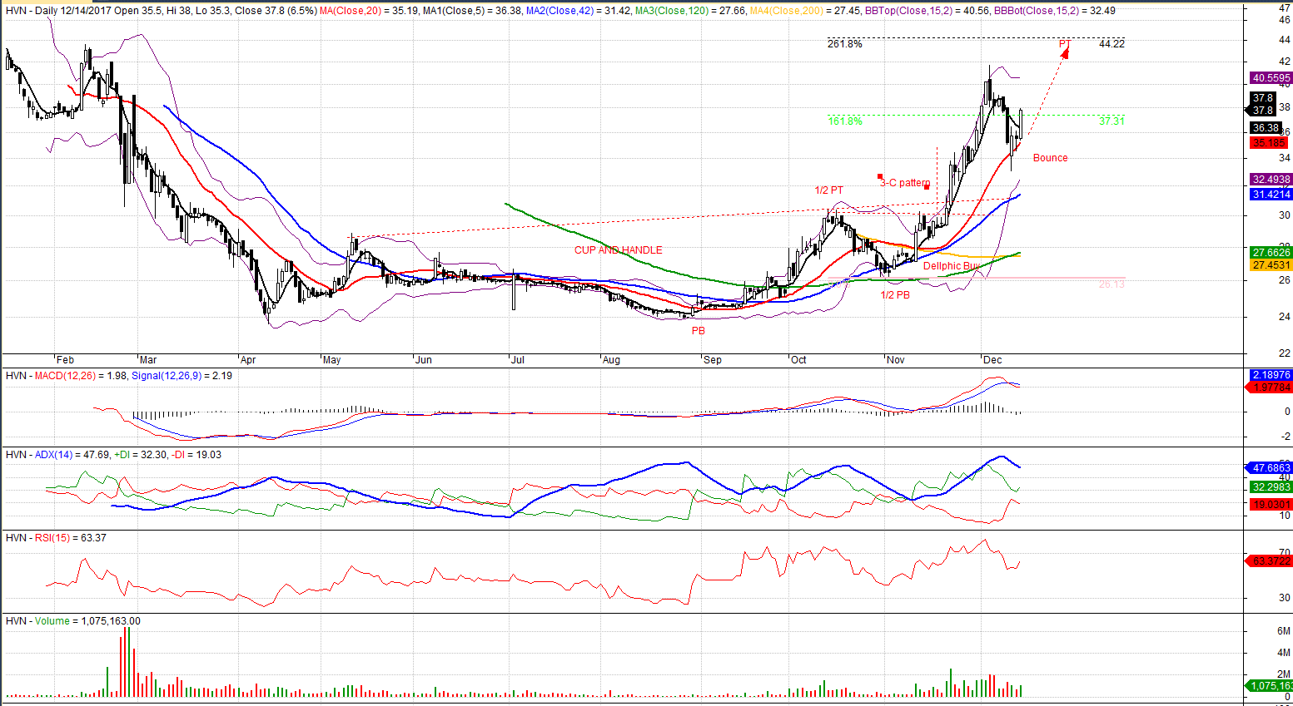The width and height of the screenshot is (1293, 706).
Task: Click the purple 40.5595 Bollinger top price tag
Action: pyautogui.click(x=1271, y=78)
